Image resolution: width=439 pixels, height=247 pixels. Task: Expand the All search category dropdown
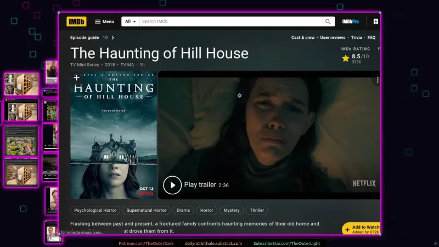tap(131, 21)
